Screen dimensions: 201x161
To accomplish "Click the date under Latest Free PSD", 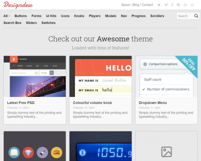I will pos(18,108).
